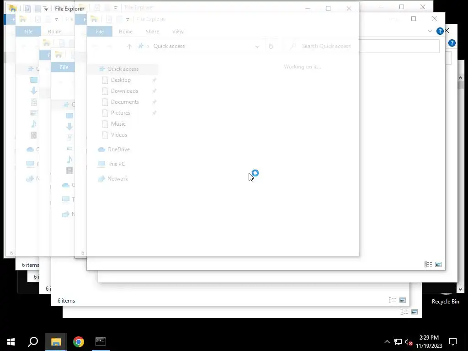Click the scrollbar down arrow in the rear window

click(x=460, y=289)
